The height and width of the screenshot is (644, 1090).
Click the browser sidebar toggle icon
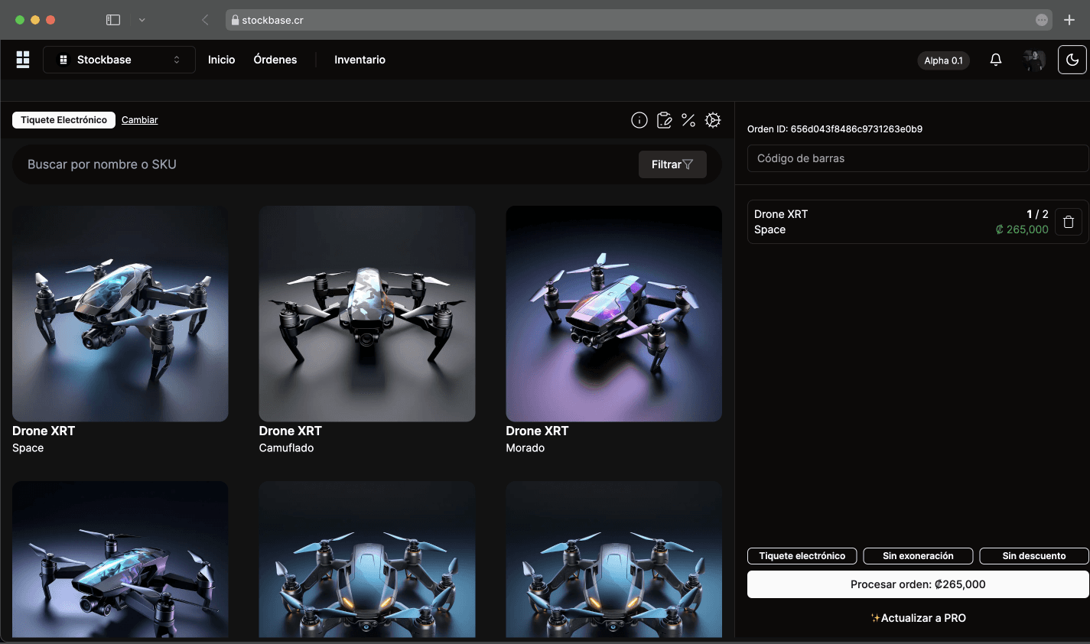pos(113,20)
